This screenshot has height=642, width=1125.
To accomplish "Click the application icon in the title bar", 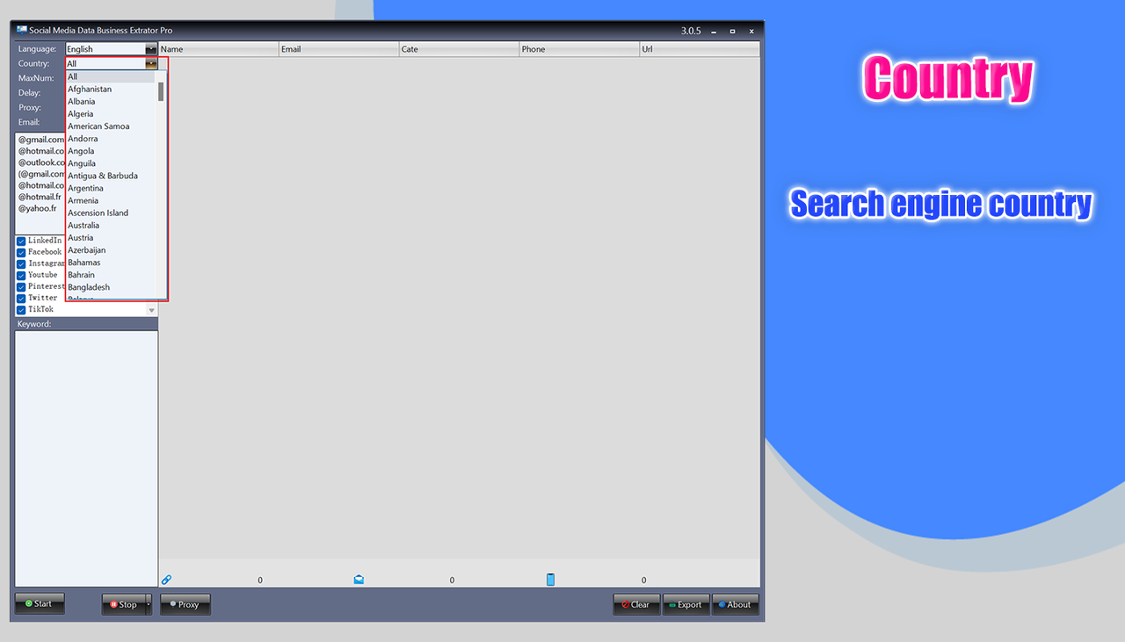I will [19, 30].
